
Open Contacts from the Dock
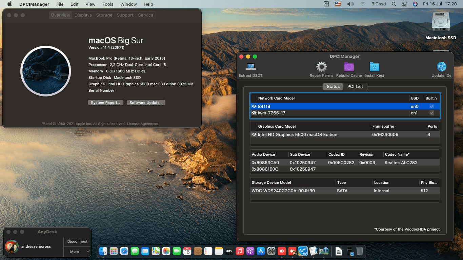pyautogui.click(x=198, y=251)
